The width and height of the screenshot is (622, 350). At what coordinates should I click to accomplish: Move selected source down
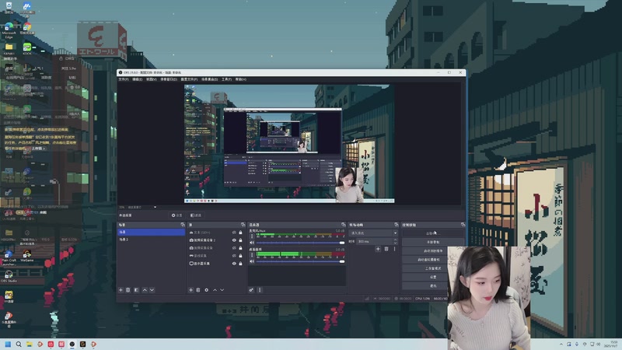[222, 290]
